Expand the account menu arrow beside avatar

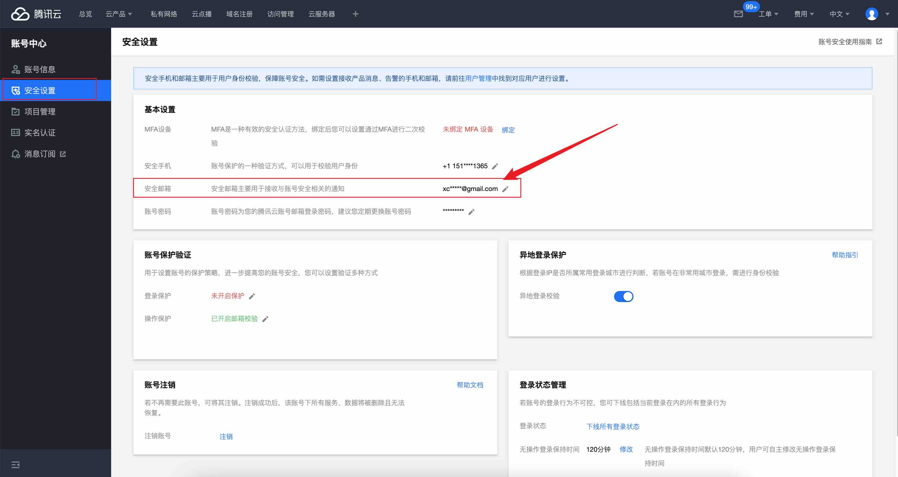click(x=887, y=14)
